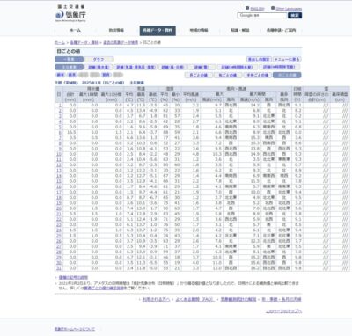
Task: Open the 知識・解説 navigation menu item
Action: (240, 30)
